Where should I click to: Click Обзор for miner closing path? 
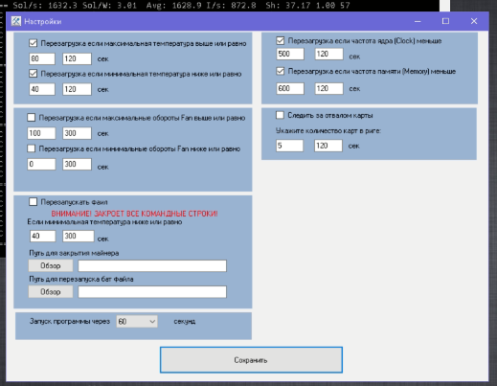pyautogui.click(x=51, y=265)
